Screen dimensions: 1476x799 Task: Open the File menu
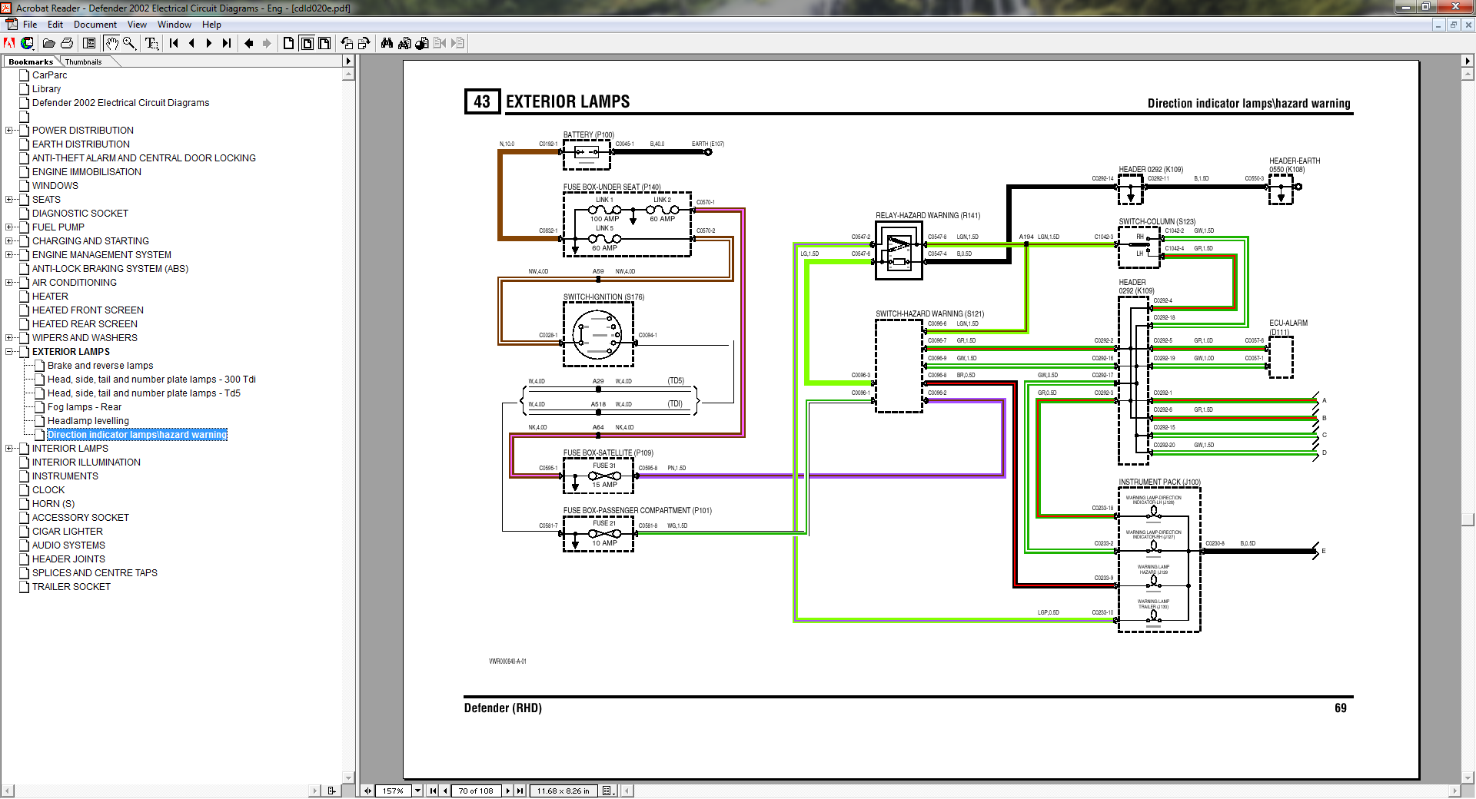30,25
